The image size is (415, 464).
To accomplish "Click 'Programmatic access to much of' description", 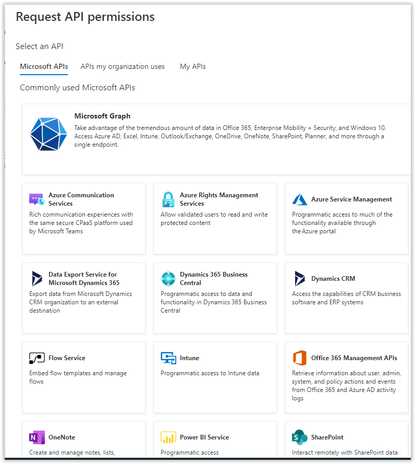I will 343,223.
